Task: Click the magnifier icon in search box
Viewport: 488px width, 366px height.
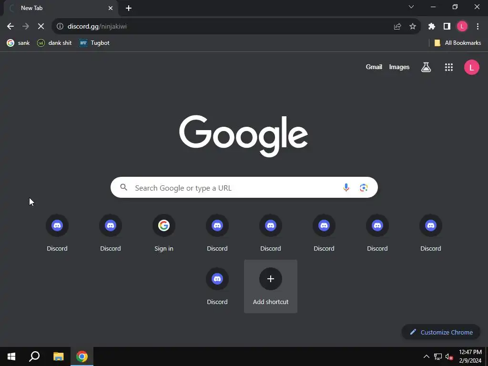Action: 124,187
